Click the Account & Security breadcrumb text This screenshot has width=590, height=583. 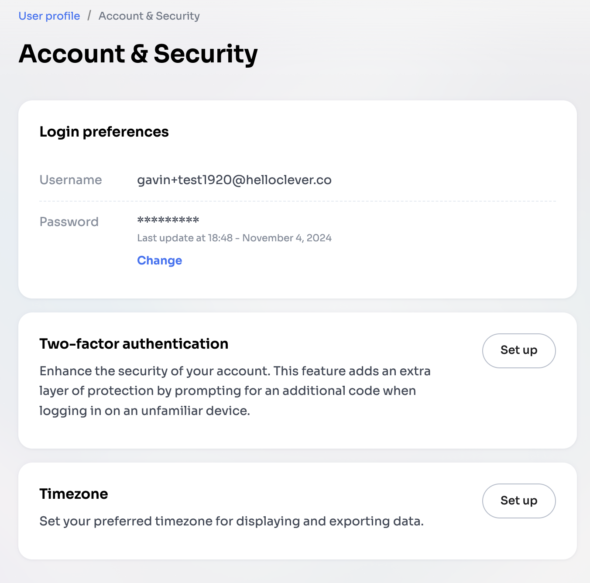[149, 16]
